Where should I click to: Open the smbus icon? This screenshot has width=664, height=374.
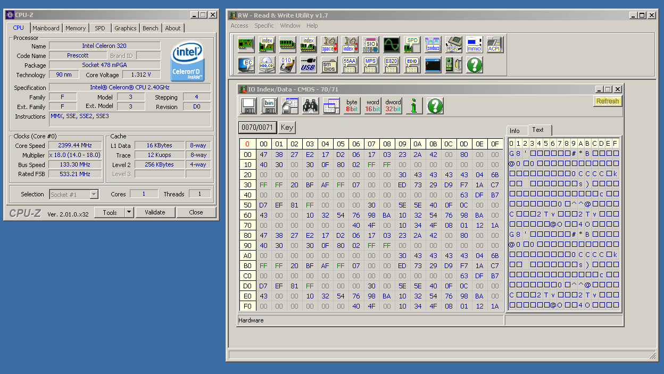click(x=433, y=44)
